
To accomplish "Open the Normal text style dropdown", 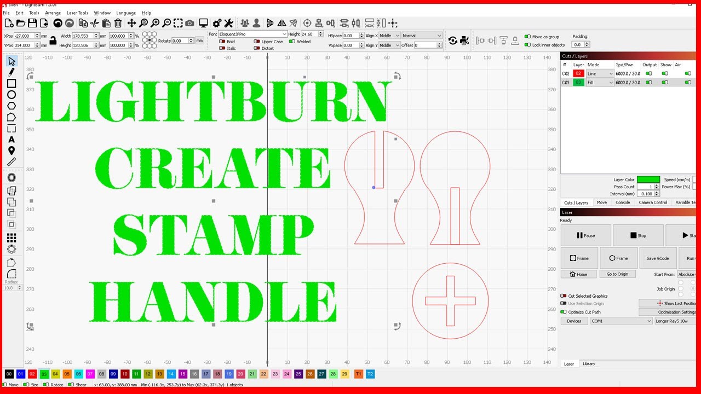I will [x=422, y=36].
